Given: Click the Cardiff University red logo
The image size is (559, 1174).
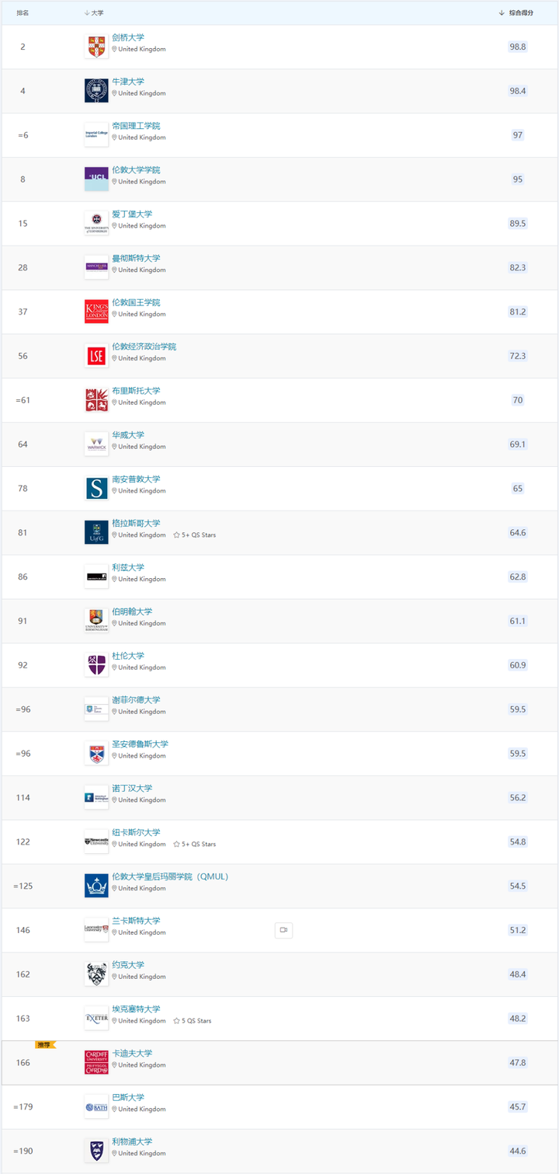Looking at the screenshot, I should 96,1063.
